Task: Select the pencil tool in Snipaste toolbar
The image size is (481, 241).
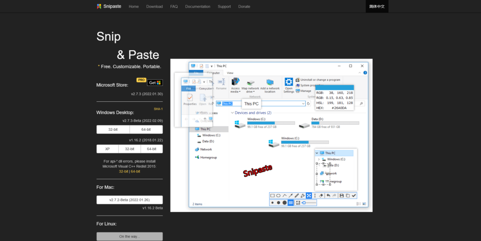Action: pyautogui.click(x=297, y=196)
